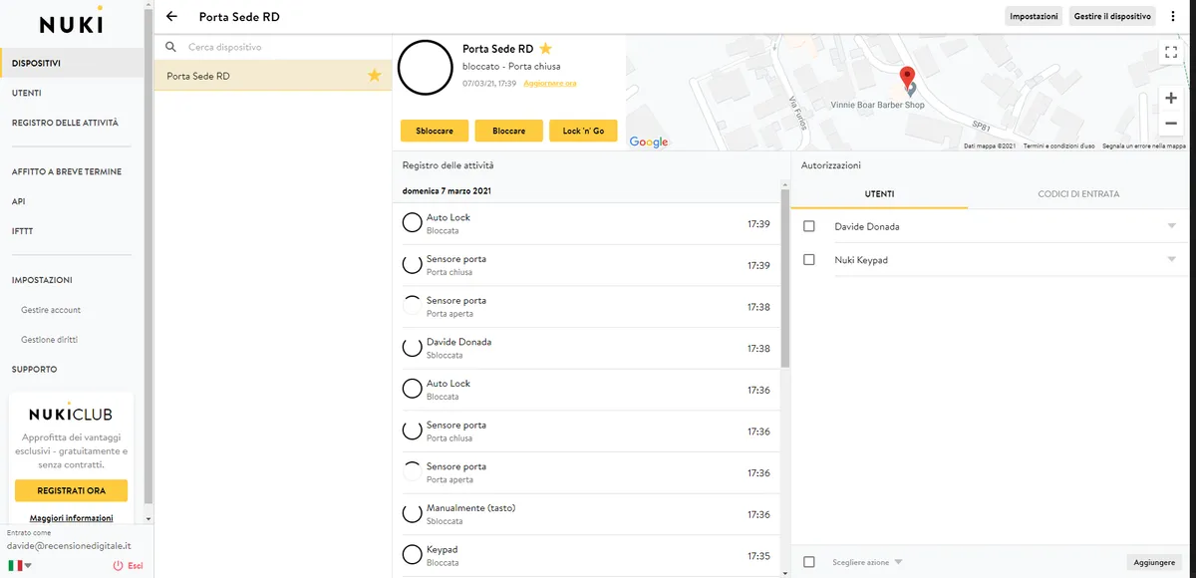Image resolution: width=1196 pixels, height=578 pixels.
Task: Click the red location pin on map
Action: point(907,78)
